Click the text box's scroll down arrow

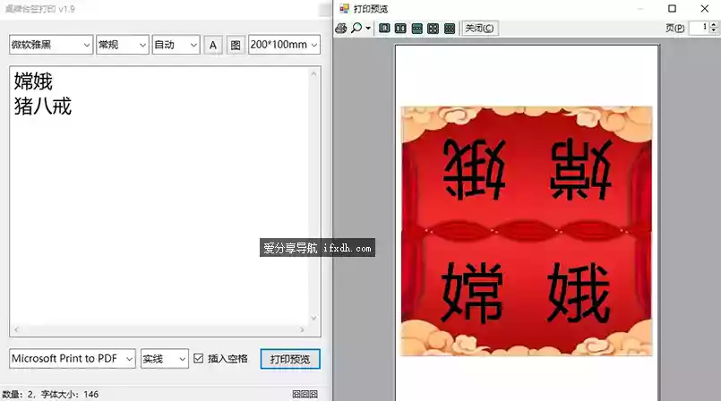click(x=314, y=318)
